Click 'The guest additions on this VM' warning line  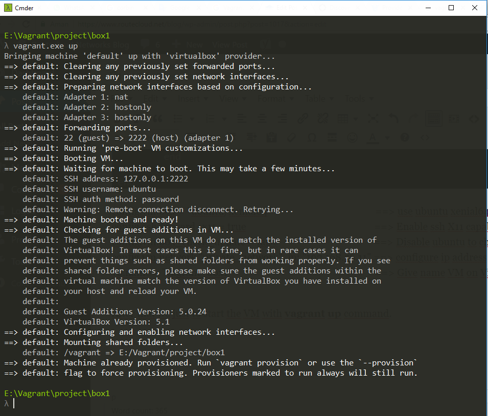click(199, 240)
